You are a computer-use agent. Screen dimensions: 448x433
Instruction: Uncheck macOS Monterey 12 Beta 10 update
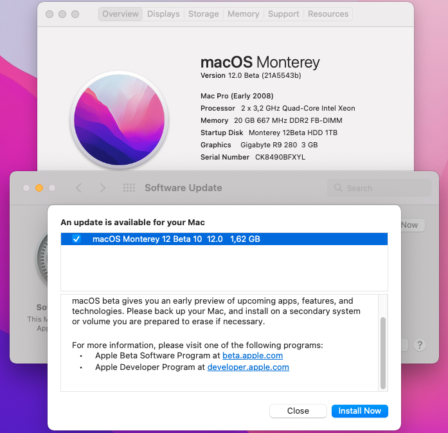(x=76, y=239)
